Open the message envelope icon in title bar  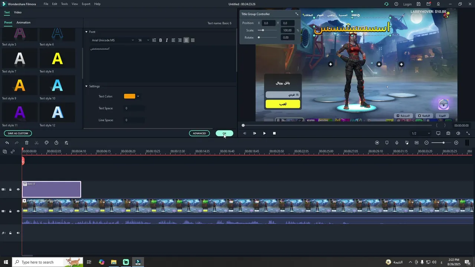point(429,4)
